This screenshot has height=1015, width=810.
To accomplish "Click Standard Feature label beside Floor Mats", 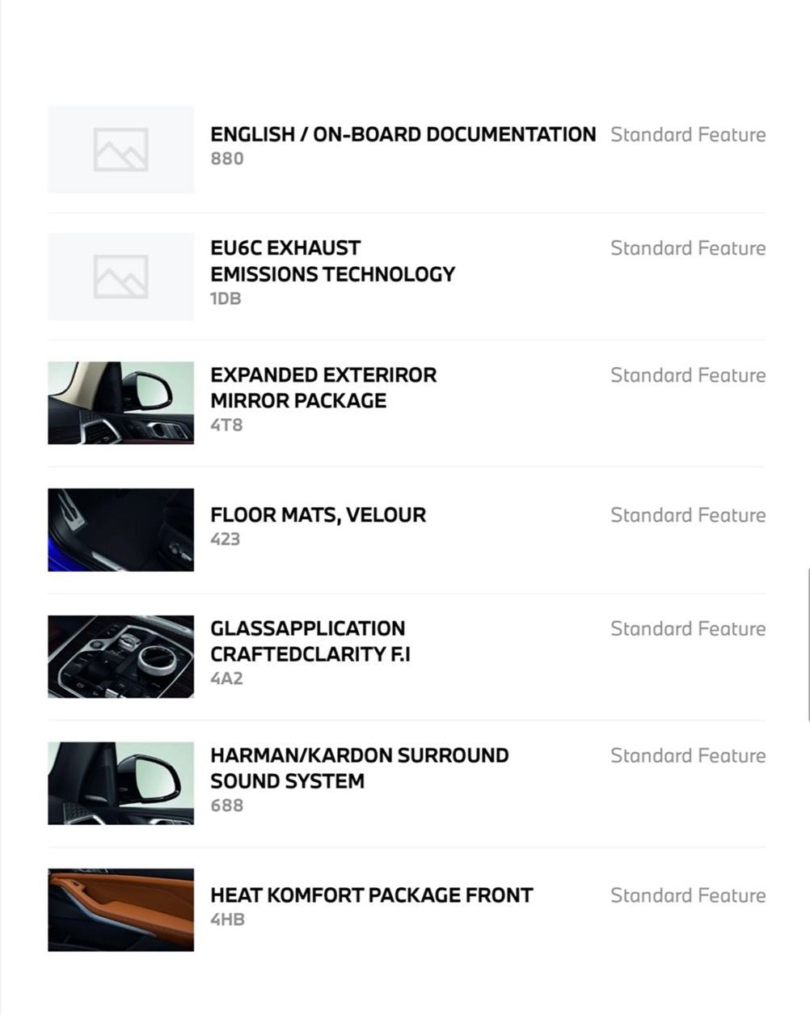I will pos(688,515).
